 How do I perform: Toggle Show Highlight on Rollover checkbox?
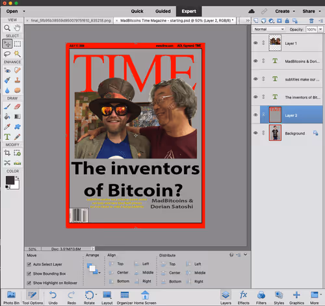point(29,283)
